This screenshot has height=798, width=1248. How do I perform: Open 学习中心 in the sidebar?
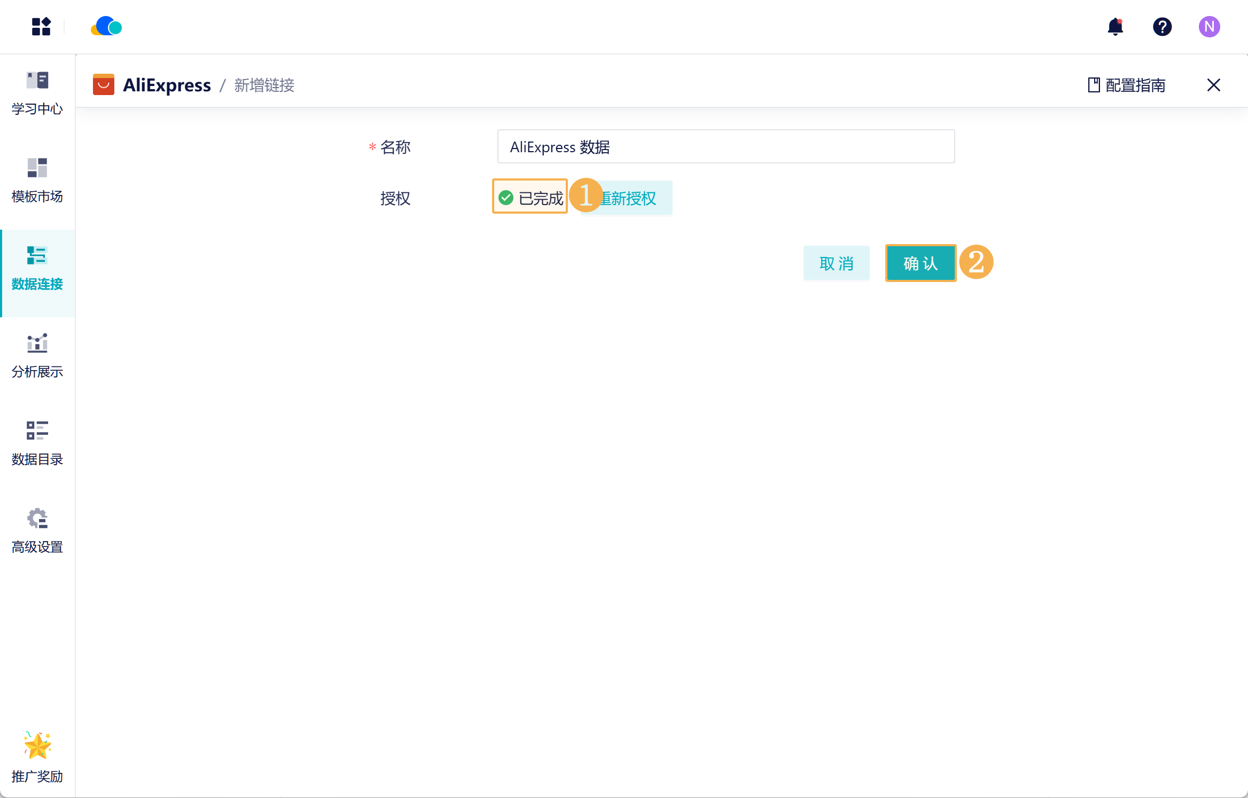tap(37, 93)
